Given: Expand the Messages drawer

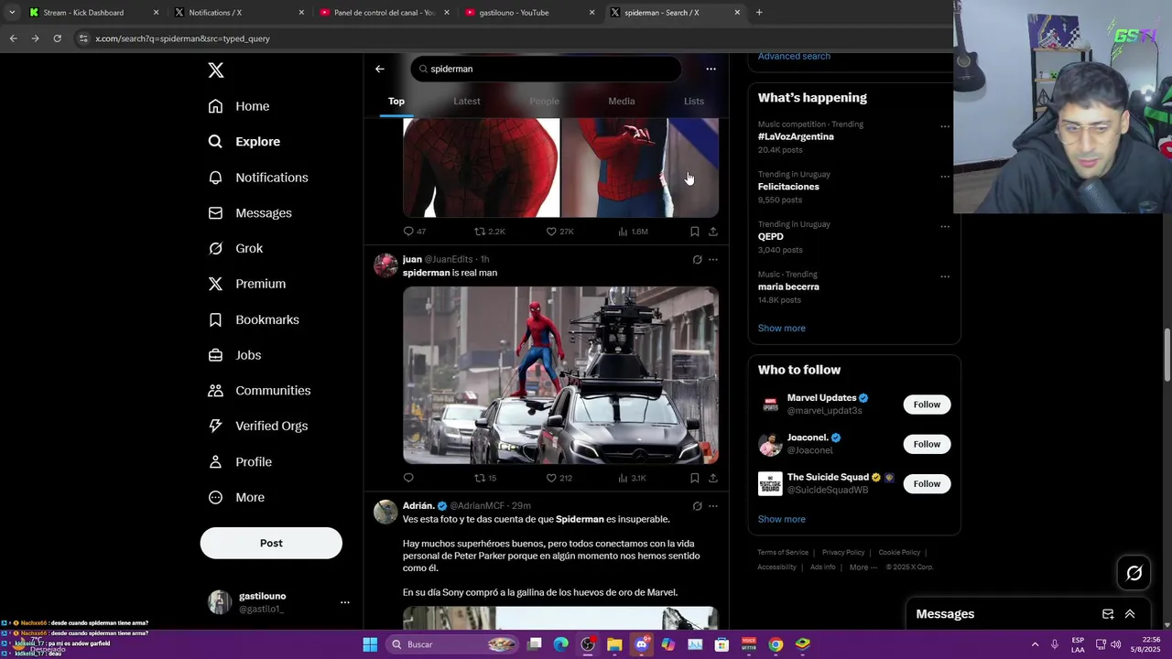Looking at the screenshot, I should pos(1130,614).
